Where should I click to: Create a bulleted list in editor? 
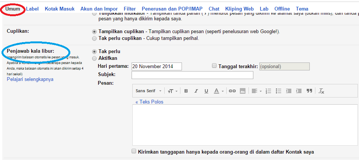[x=279, y=91]
